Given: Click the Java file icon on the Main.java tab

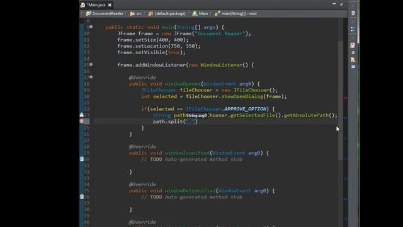Looking at the screenshot, I should (x=82, y=5).
